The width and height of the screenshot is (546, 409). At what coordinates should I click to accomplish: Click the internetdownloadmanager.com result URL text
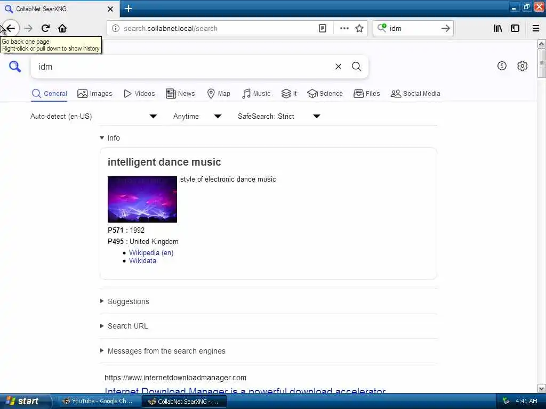coord(175,378)
